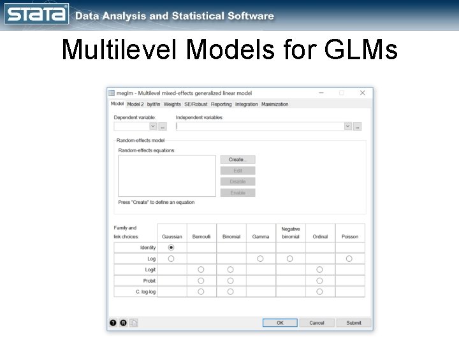
Task: Select Gaussian family with Log link
Action: pyautogui.click(x=171, y=259)
